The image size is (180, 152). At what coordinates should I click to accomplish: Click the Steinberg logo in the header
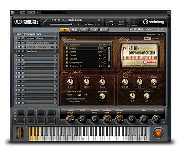(x=154, y=22)
